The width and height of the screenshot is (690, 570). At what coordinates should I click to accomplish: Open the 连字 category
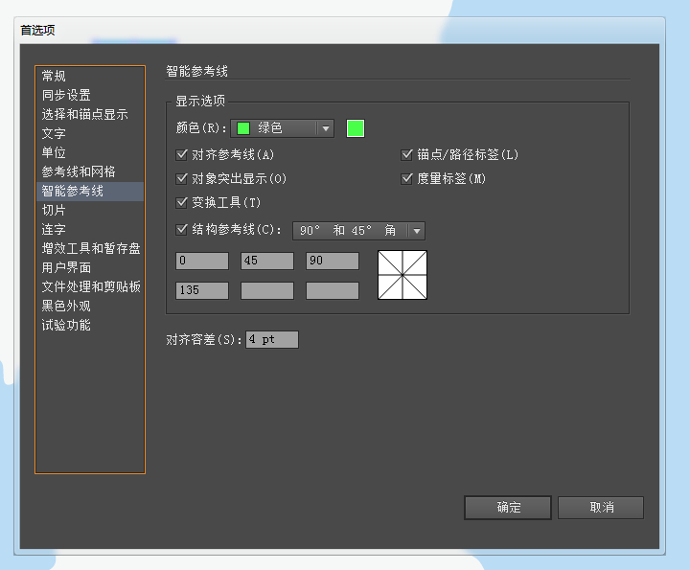click(90, 229)
